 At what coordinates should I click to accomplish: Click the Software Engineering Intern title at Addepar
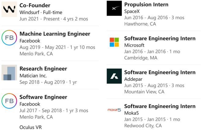click(x=159, y=72)
